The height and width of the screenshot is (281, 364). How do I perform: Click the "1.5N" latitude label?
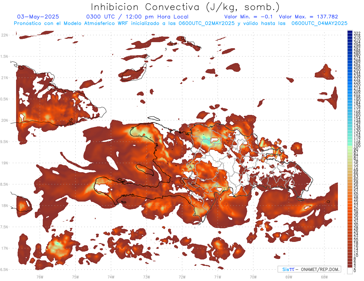click(x=5, y=56)
